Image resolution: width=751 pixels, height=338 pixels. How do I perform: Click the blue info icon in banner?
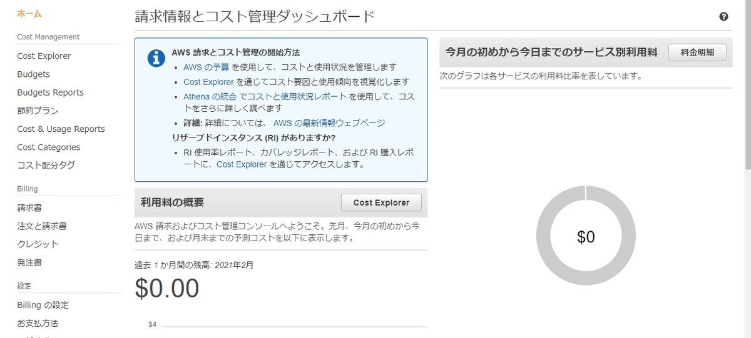156,57
